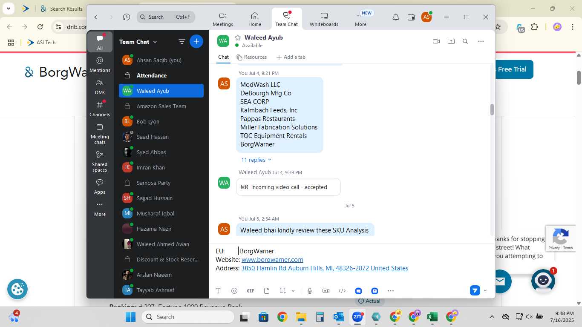This screenshot has width=582, height=327.
Task: Open the More menu in Zoom header
Action: click(360, 19)
